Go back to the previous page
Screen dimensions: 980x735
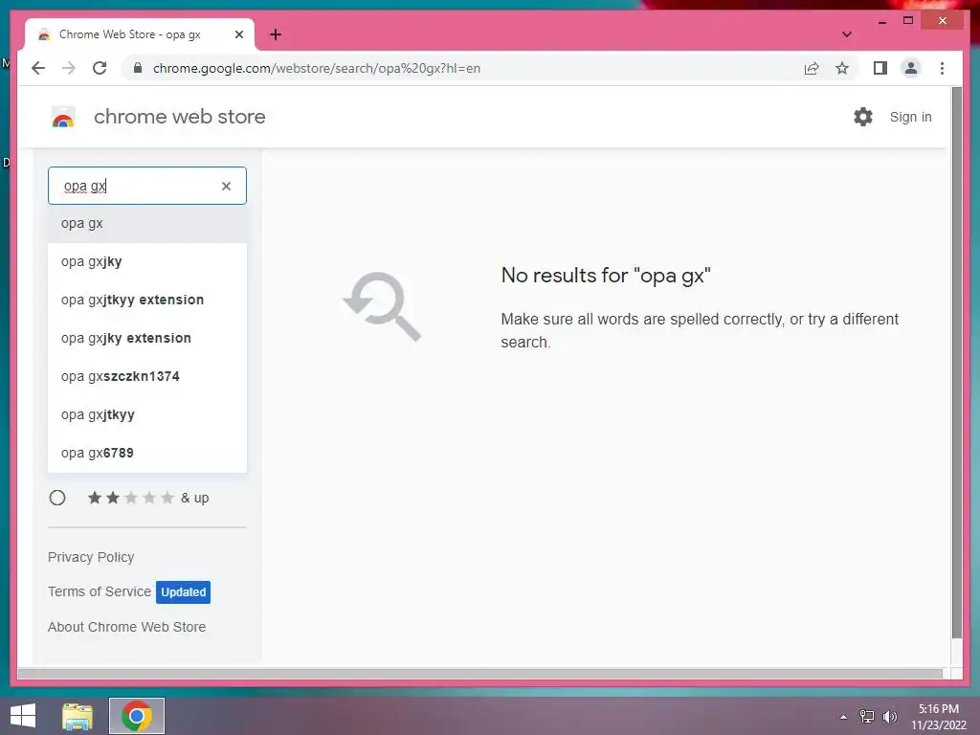(x=38, y=68)
